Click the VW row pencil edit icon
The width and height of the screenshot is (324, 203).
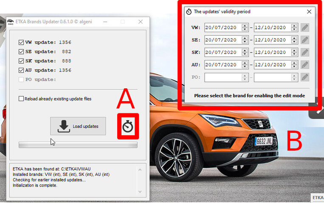pyautogui.click(x=305, y=27)
